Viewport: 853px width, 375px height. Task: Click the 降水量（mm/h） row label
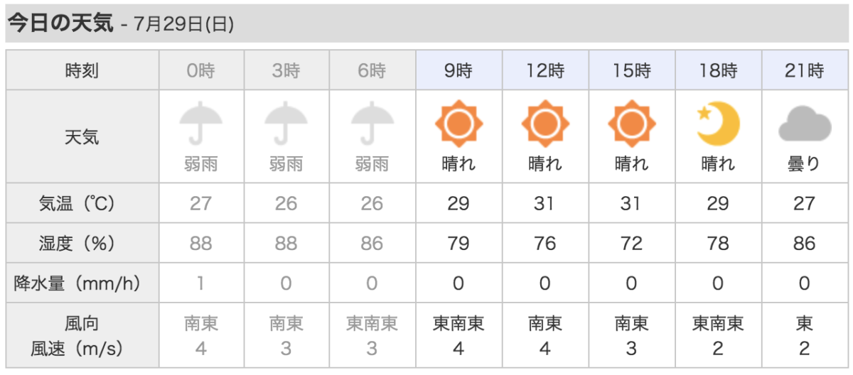pos(82,283)
